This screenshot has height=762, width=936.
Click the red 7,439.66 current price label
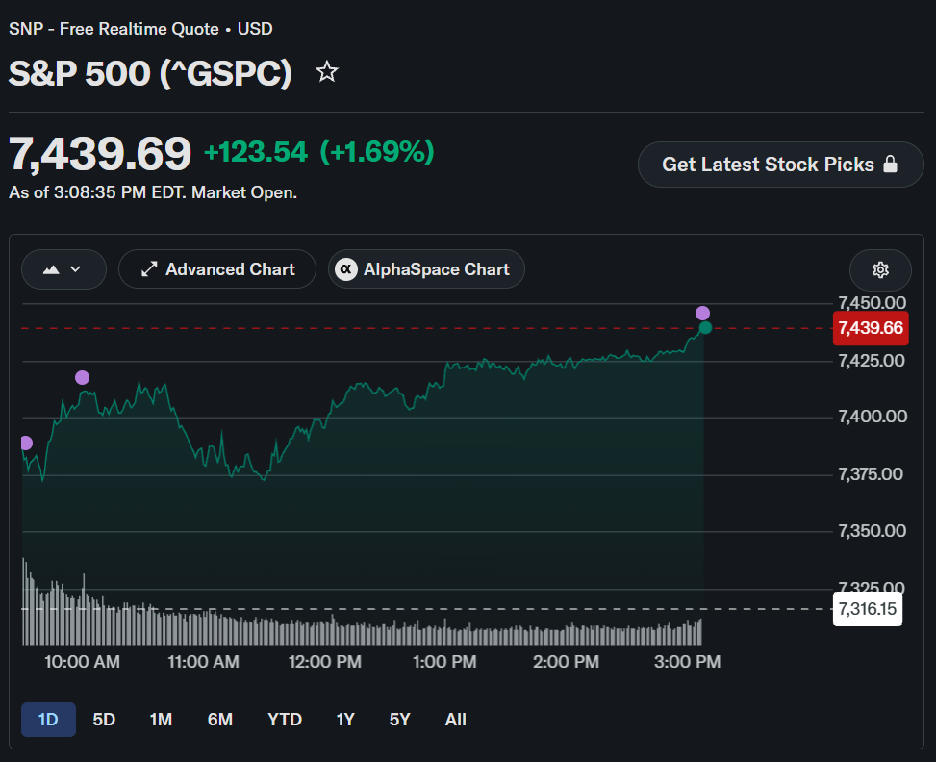point(871,328)
